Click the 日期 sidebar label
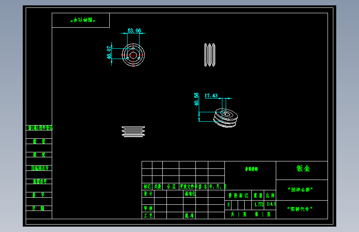 (38, 208)
